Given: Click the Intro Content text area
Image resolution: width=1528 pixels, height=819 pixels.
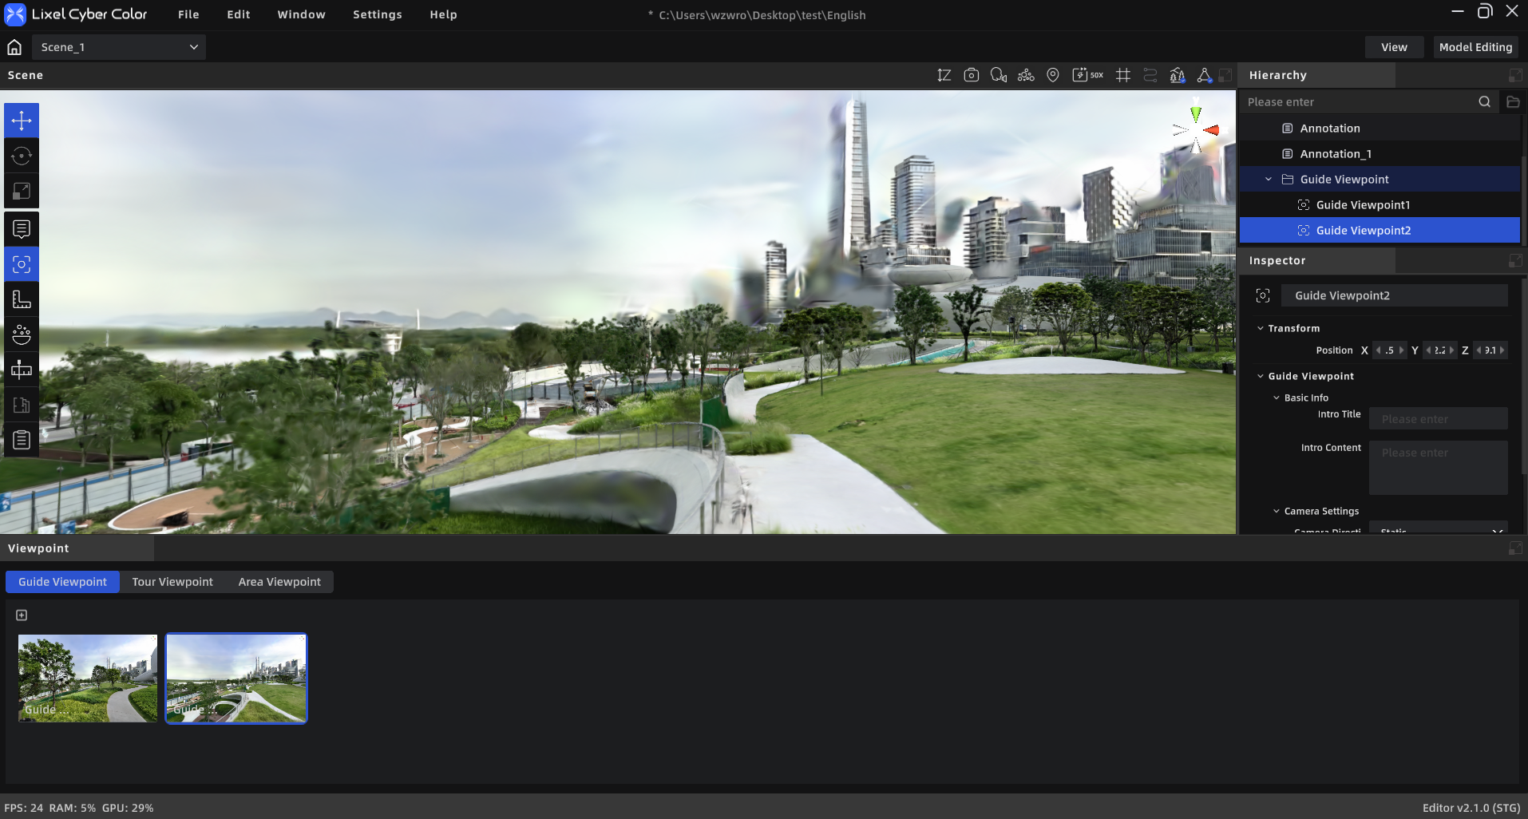Looking at the screenshot, I should click(1439, 468).
